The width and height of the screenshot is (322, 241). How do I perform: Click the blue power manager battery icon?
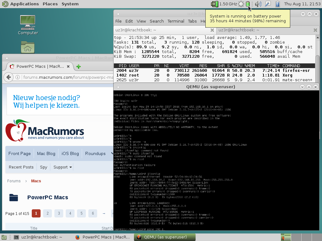pyautogui.click(x=278, y=4)
